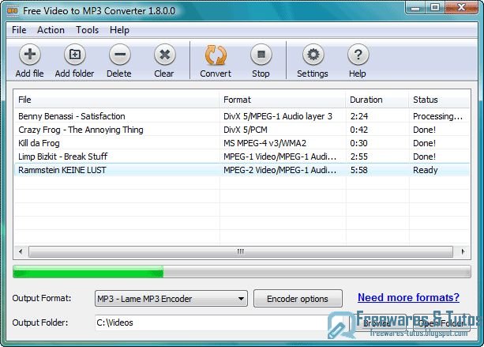
Task: Click the MPEG-1 Video format cell of Limp Bizkit
Action: [280, 157]
